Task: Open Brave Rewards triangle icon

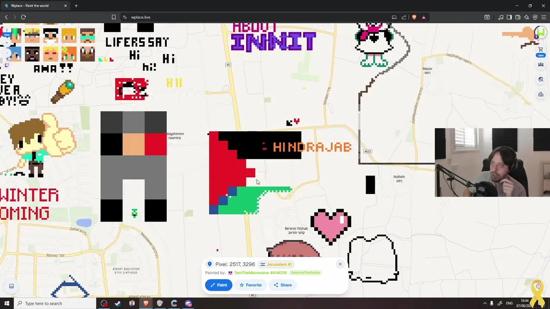Action: [424, 17]
